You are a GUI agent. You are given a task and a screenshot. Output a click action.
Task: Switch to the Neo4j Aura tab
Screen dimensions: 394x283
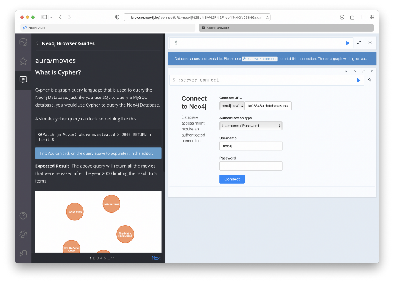[x=108, y=28]
